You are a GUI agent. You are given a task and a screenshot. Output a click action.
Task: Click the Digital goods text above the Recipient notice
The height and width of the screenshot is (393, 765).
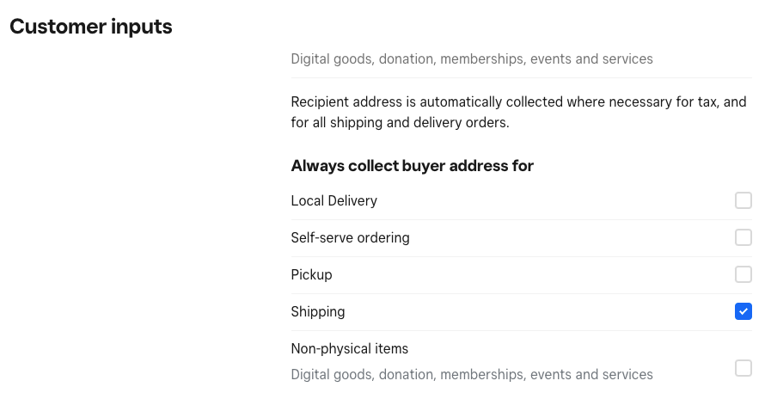472,58
